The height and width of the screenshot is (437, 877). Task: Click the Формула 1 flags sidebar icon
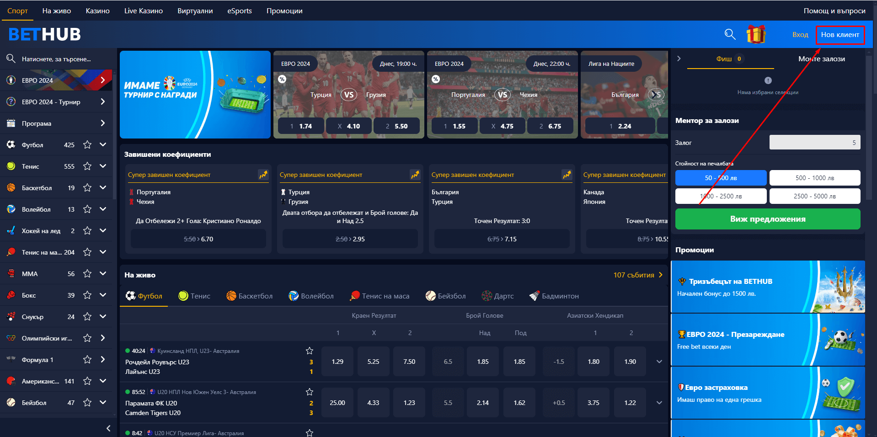(11, 360)
